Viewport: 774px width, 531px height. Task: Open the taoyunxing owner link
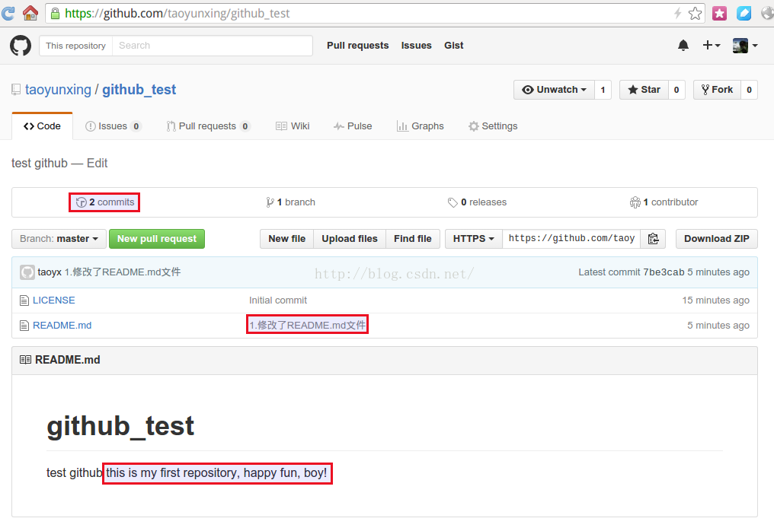pyautogui.click(x=58, y=90)
